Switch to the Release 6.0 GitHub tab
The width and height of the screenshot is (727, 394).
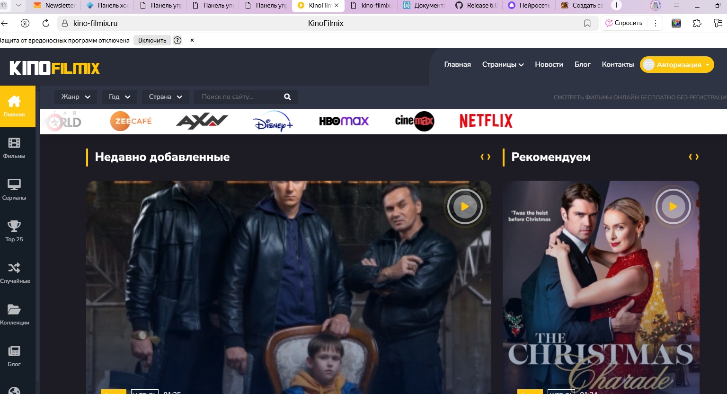click(477, 6)
